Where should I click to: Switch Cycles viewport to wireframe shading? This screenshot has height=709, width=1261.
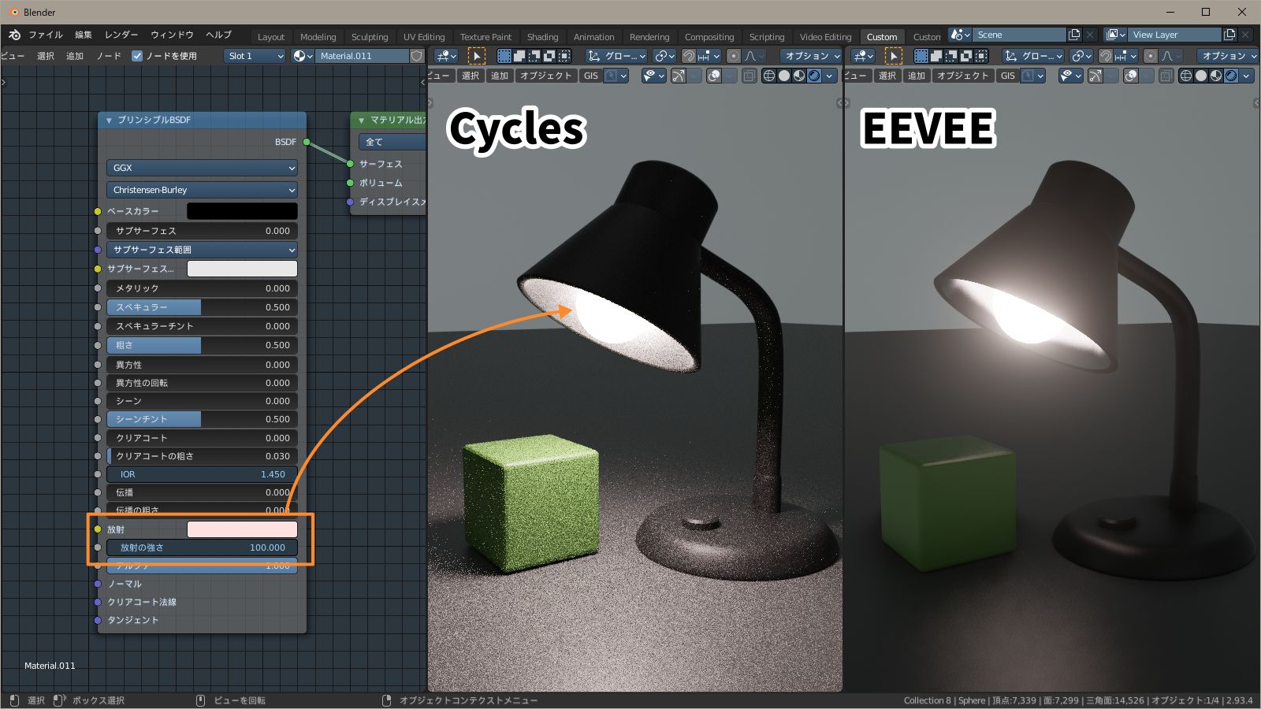[x=769, y=76]
